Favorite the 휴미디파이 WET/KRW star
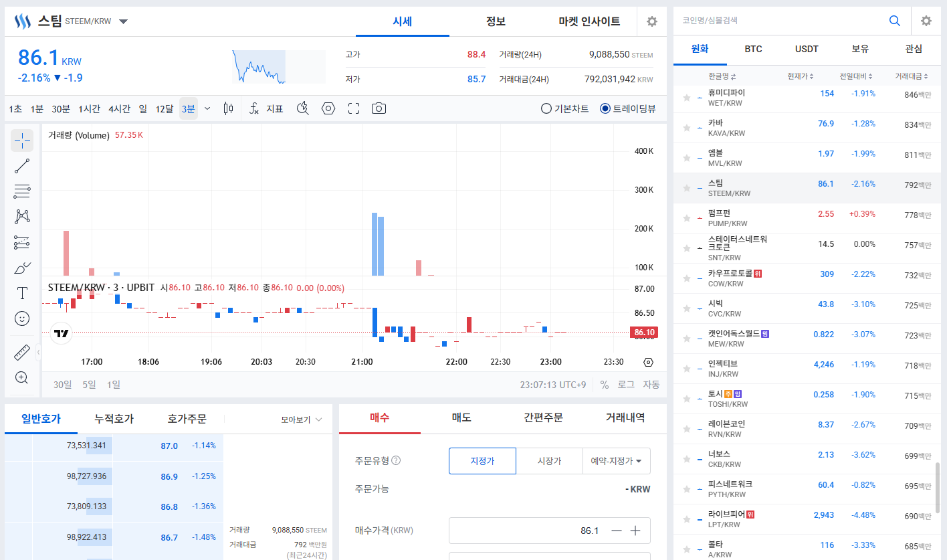The image size is (947, 560). coord(686,98)
